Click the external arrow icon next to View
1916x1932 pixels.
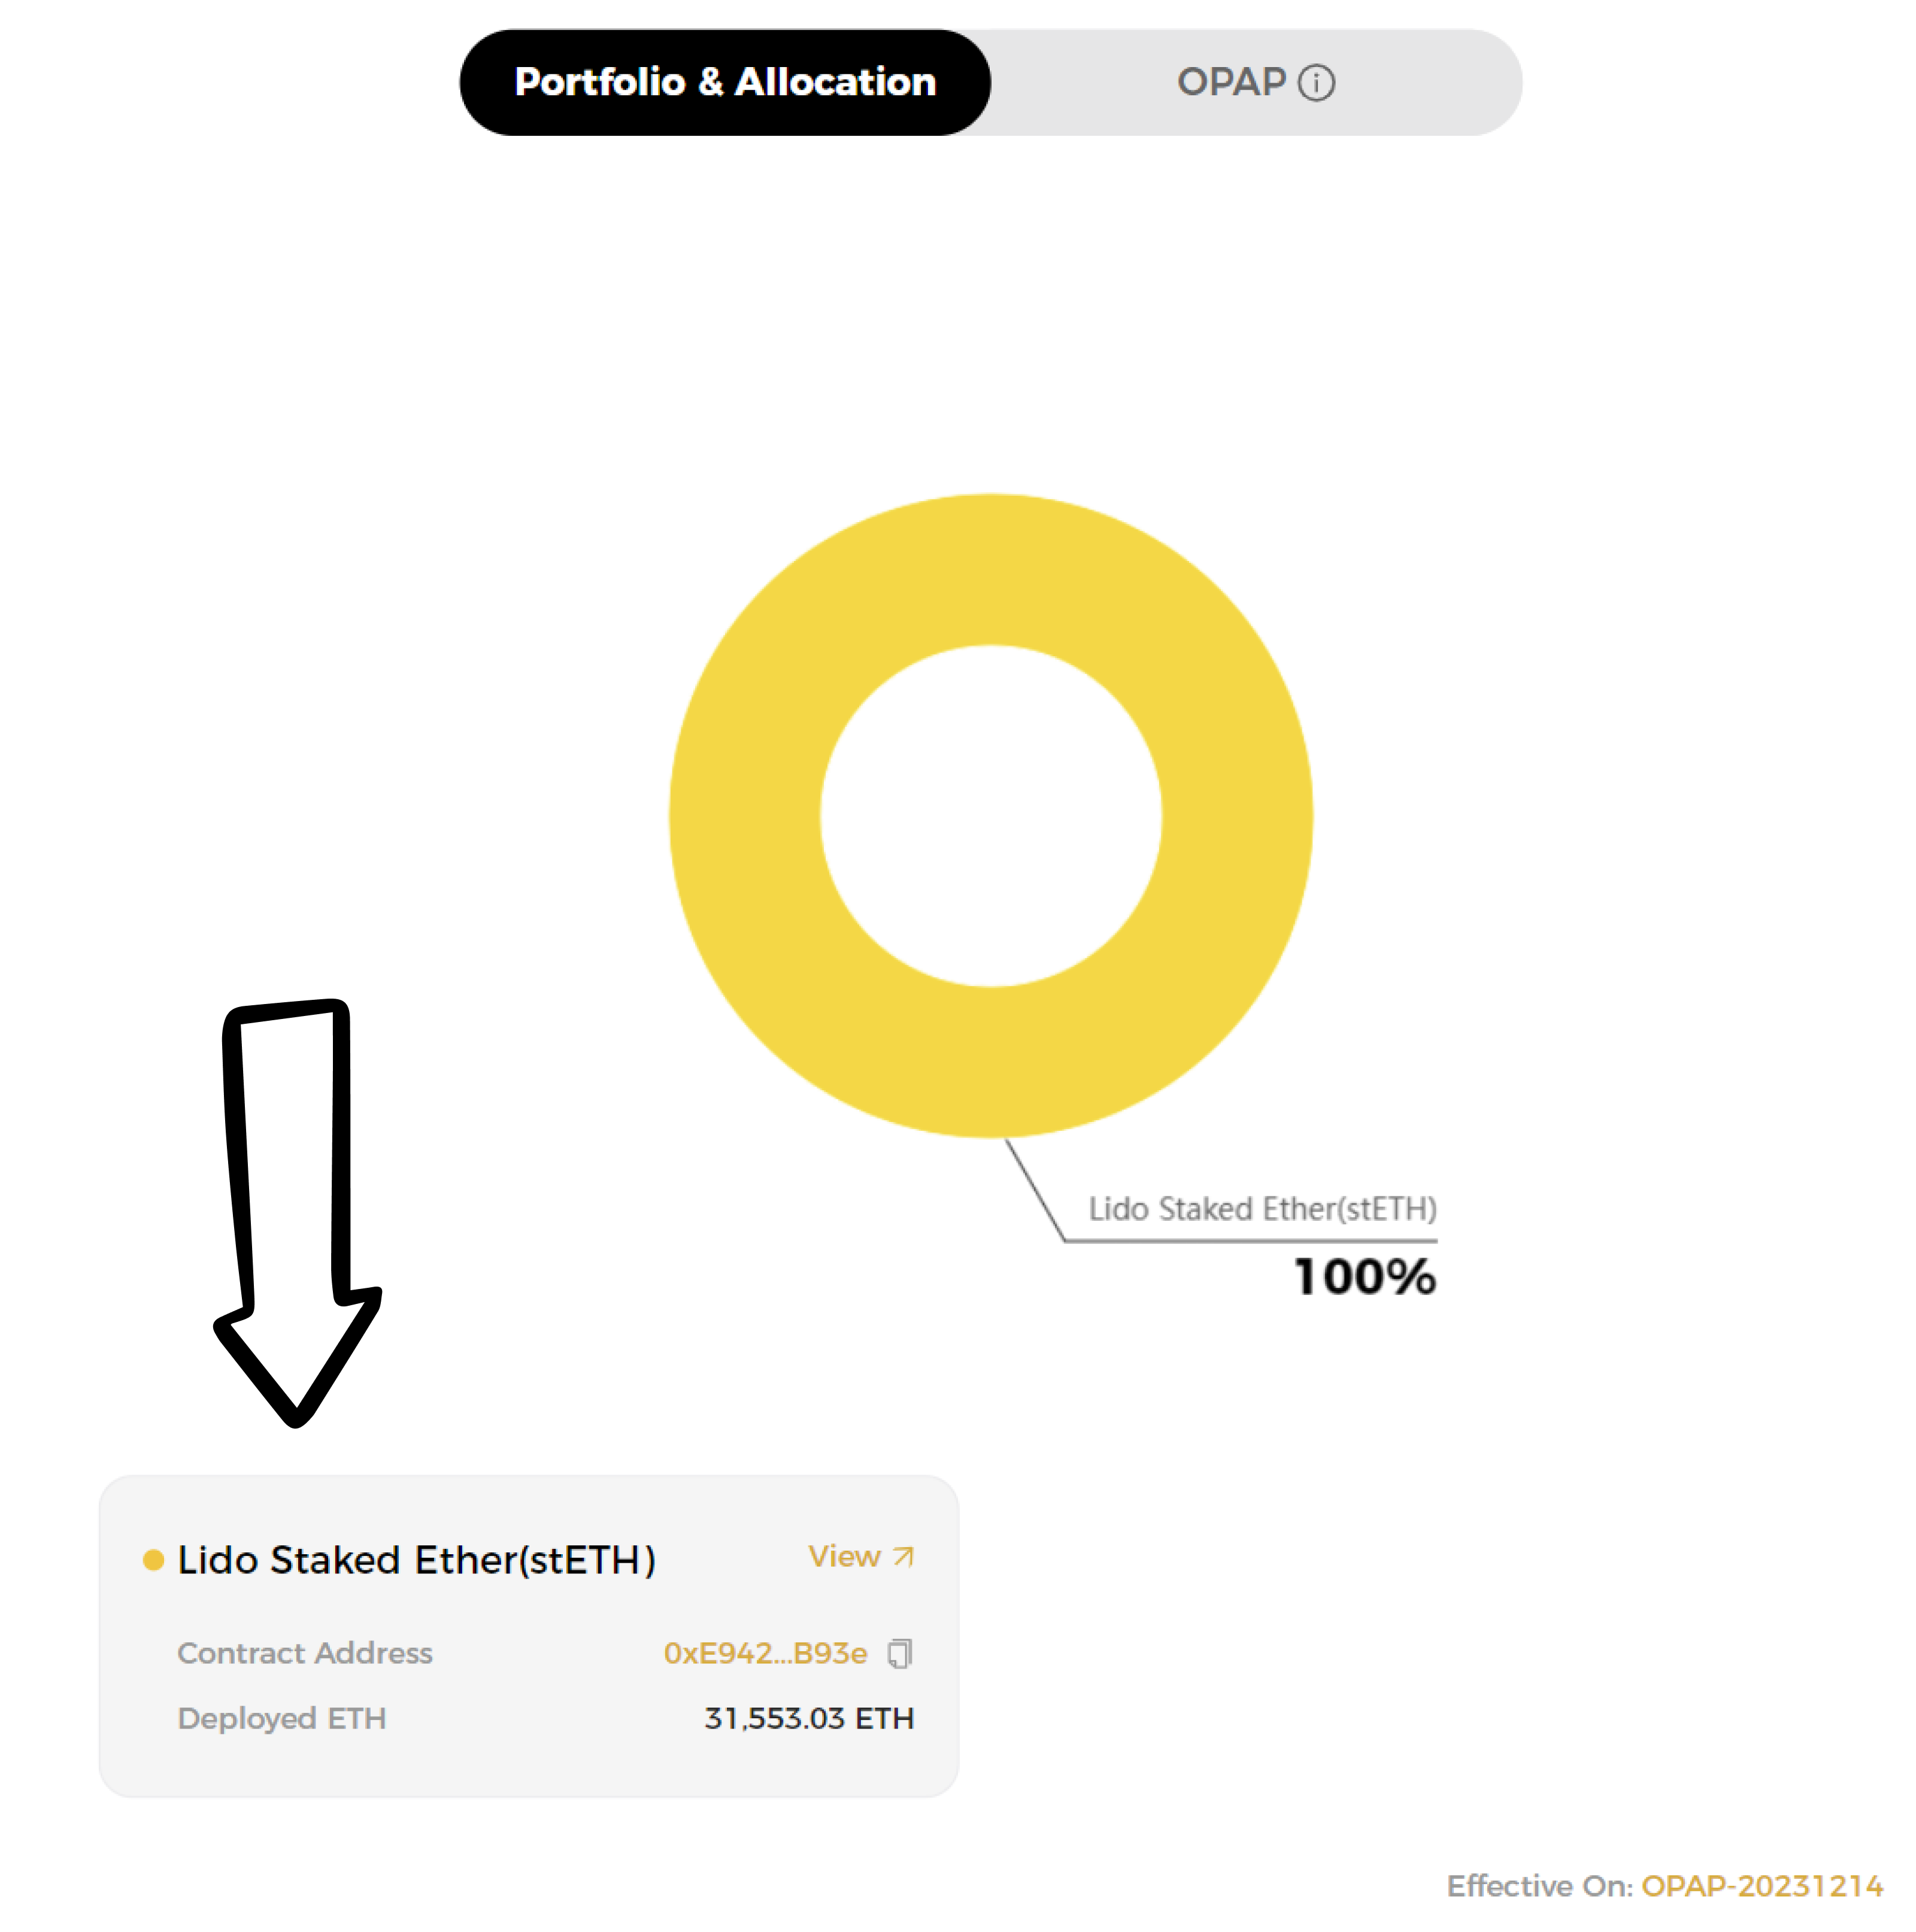click(x=903, y=1556)
